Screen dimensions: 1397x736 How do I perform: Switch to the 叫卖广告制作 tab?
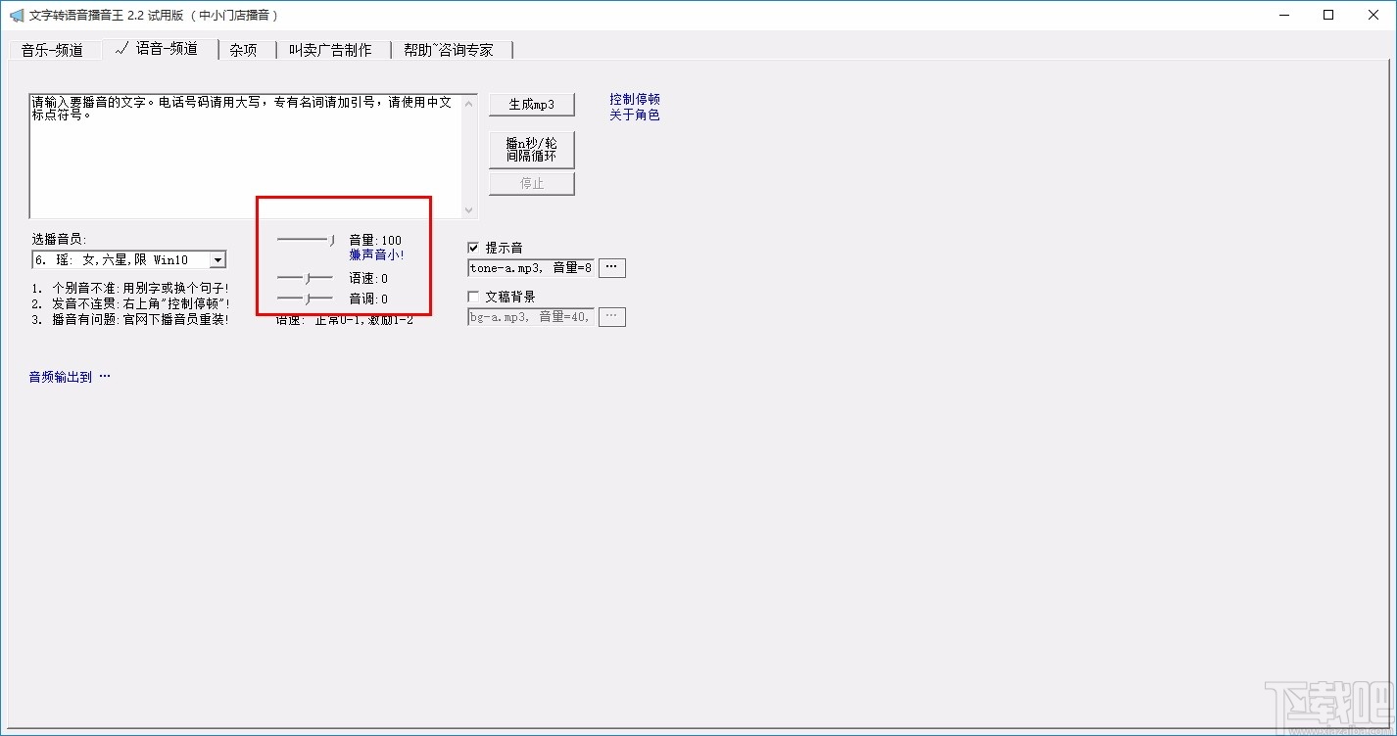point(332,49)
